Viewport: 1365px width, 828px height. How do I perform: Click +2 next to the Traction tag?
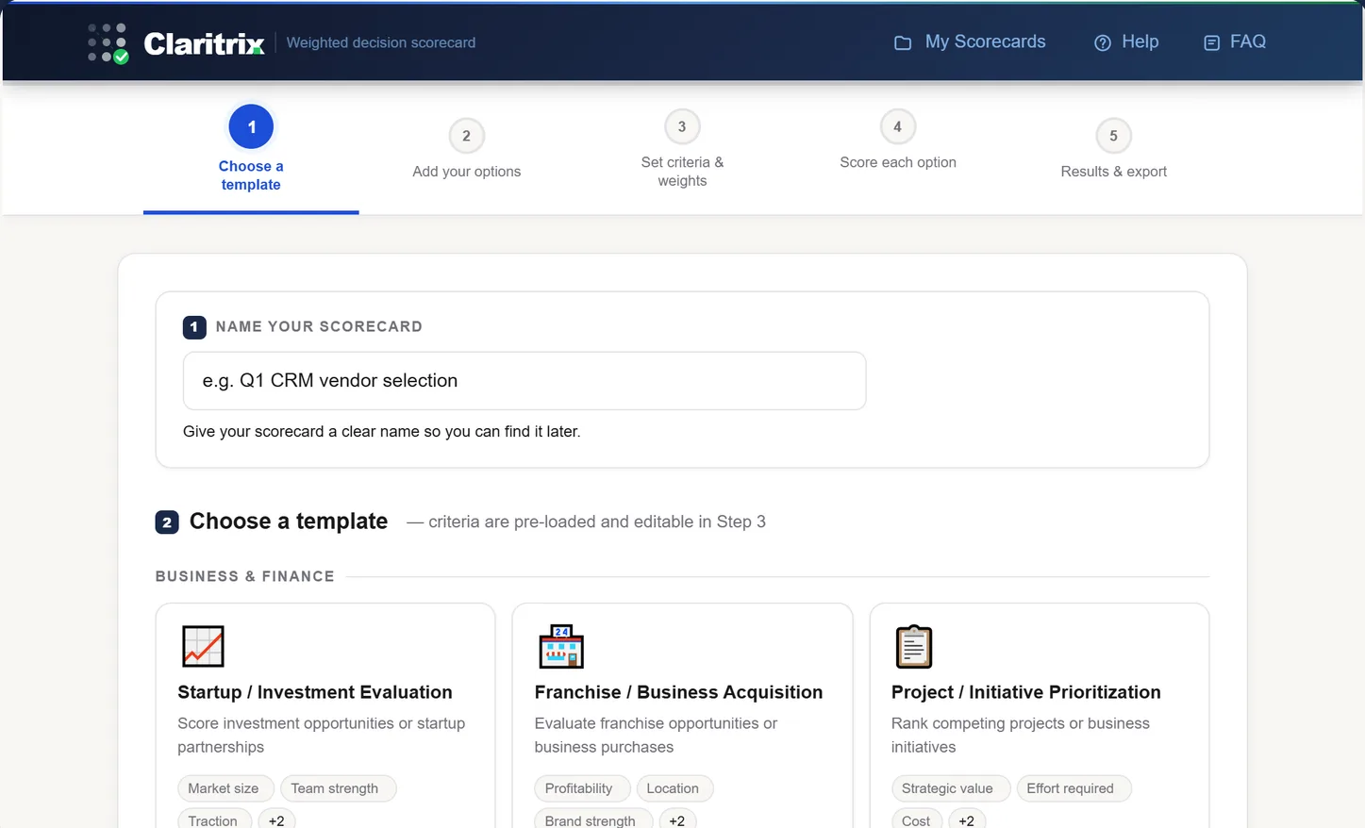pyautogui.click(x=276, y=820)
